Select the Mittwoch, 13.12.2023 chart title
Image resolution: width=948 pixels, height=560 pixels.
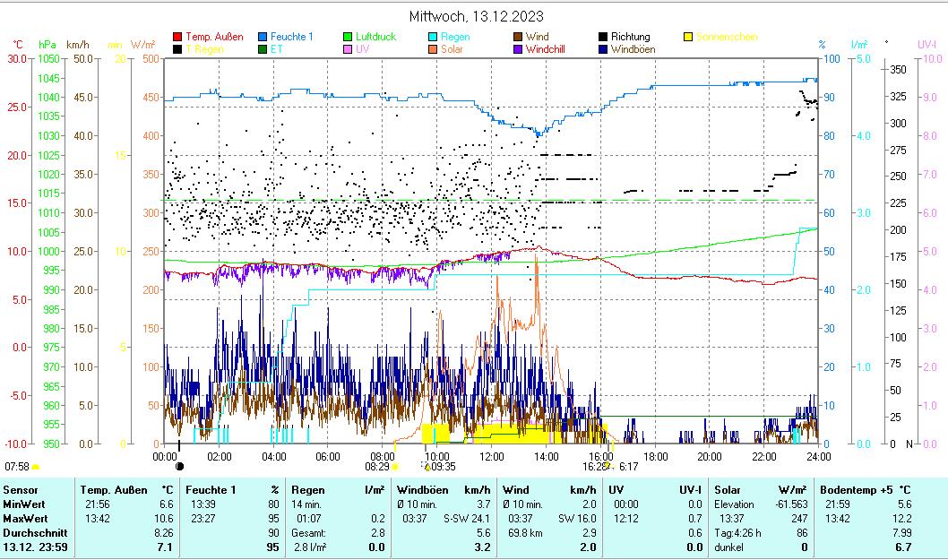coord(476,16)
